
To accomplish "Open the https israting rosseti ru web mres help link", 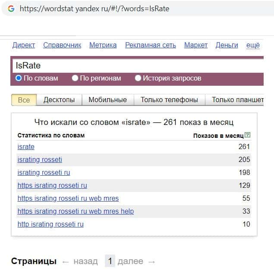I will 76,212.
